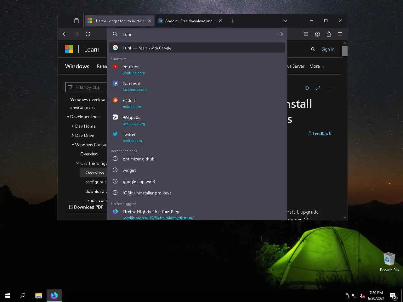Open Firefox account icon
403x302 pixels.
click(x=317, y=34)
